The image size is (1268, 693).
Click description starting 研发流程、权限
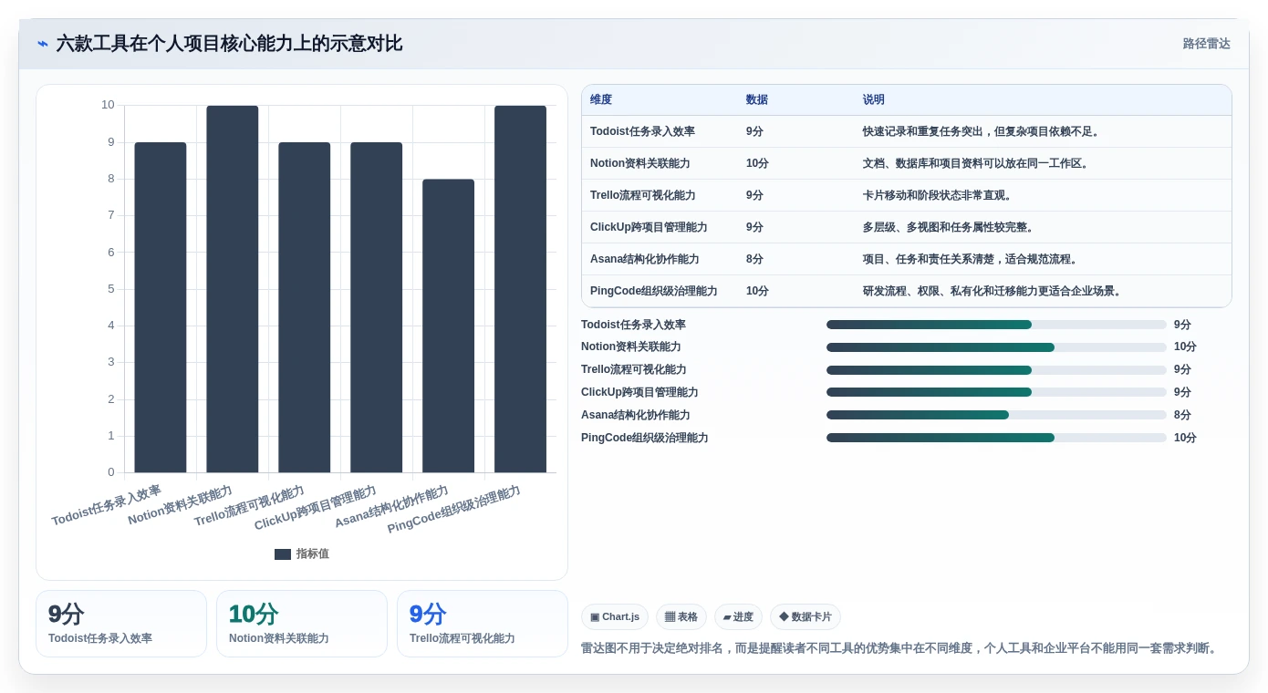tap(994, 291)
